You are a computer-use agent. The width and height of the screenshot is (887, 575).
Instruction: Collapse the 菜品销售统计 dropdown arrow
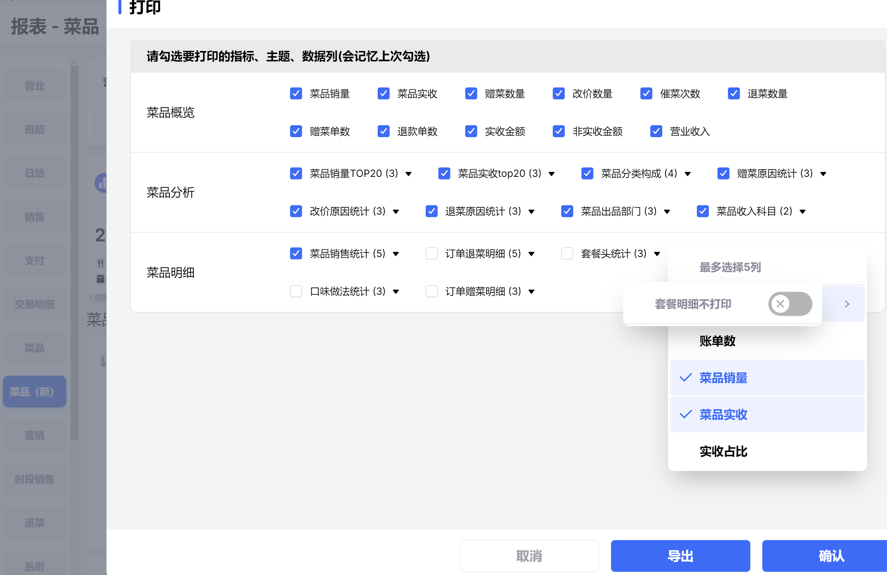click(396, 254)
